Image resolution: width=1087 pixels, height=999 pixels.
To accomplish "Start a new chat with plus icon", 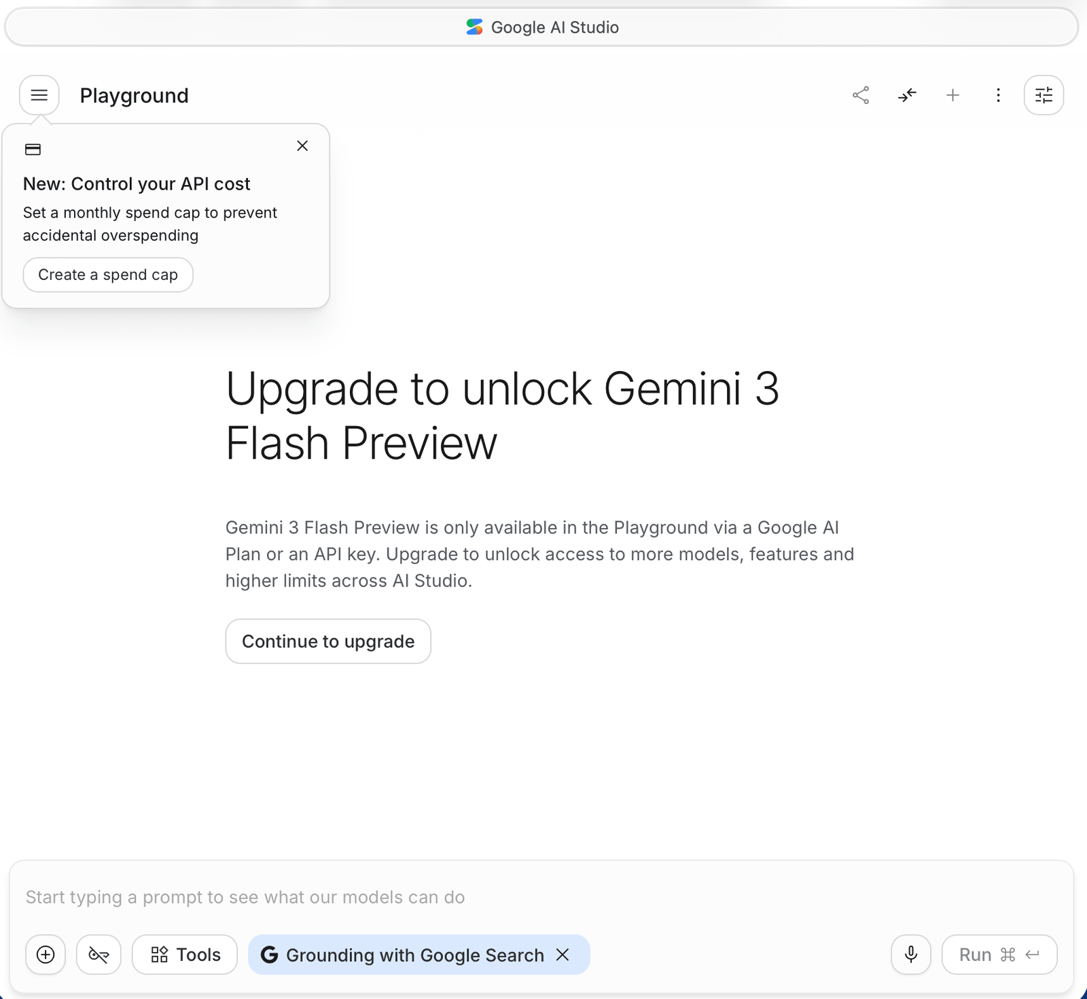I will [x=952, y=95].
